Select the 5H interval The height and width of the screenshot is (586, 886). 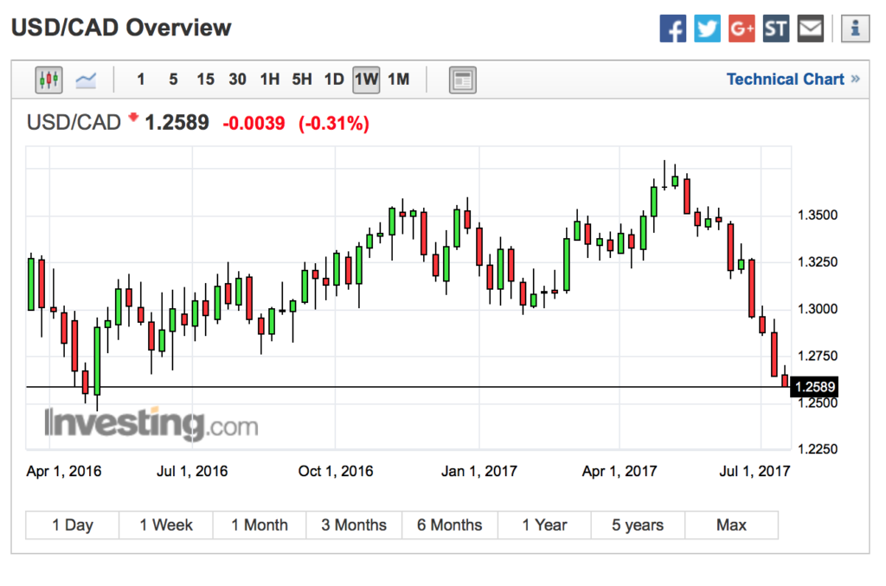click(302, 80)
